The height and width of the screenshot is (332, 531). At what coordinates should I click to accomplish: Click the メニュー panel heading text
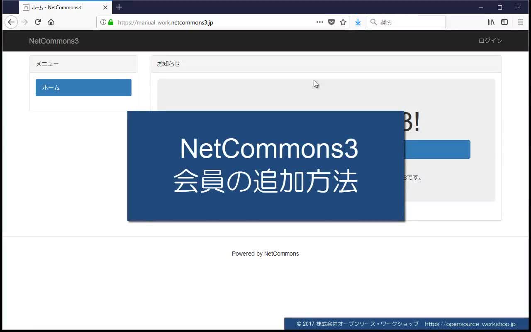(47, 64)
